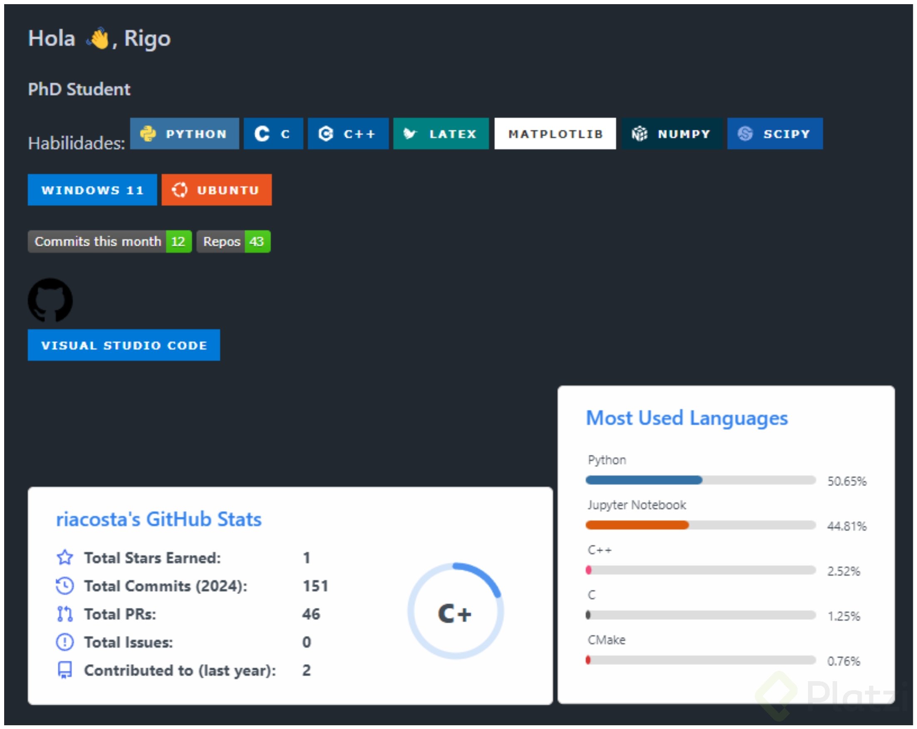
Task: Open the Visual Studio Code badge
Action: point(124,345)
